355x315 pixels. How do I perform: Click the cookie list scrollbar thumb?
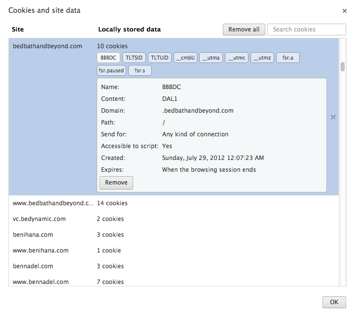pyautogui.click(x=343, y=66)
